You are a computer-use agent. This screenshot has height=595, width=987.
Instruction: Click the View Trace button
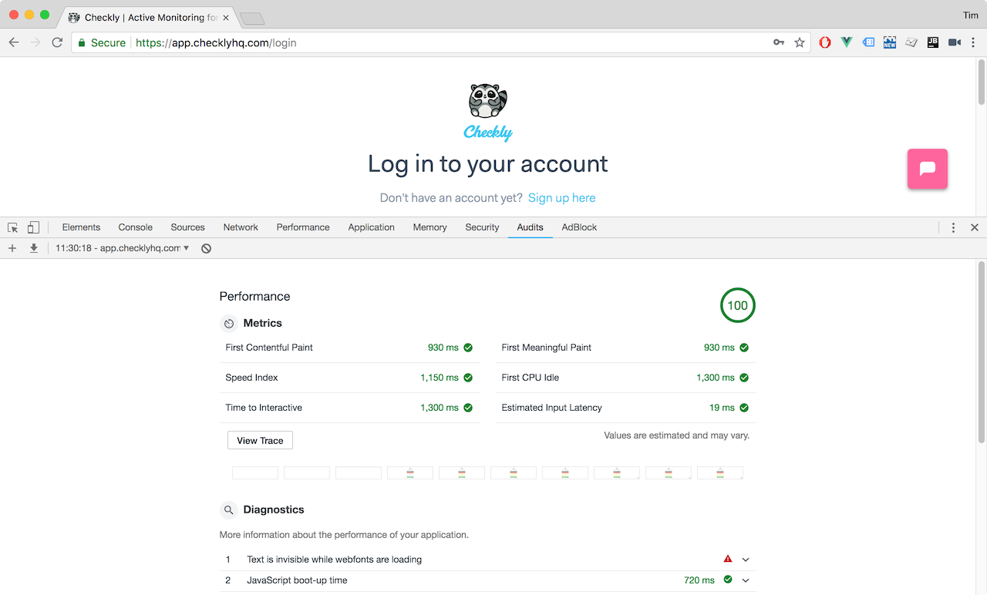tap(259, 439)
